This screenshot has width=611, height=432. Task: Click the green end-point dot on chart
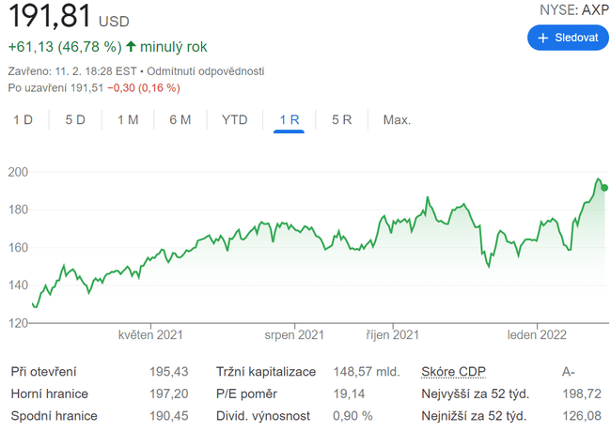[604, 187]
